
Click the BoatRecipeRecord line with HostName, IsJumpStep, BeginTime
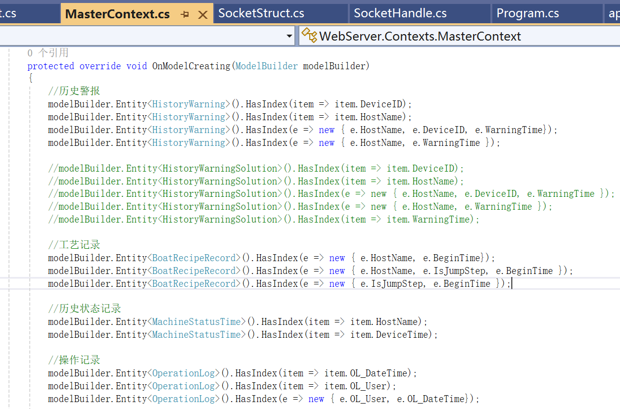(x=311, y=271)
